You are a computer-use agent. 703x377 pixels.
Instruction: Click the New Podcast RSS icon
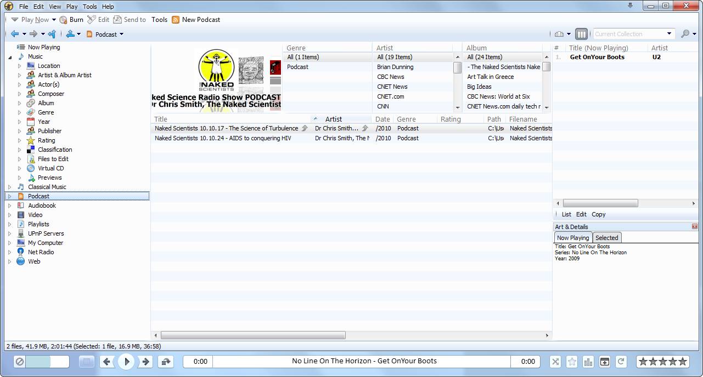(176, 20)
